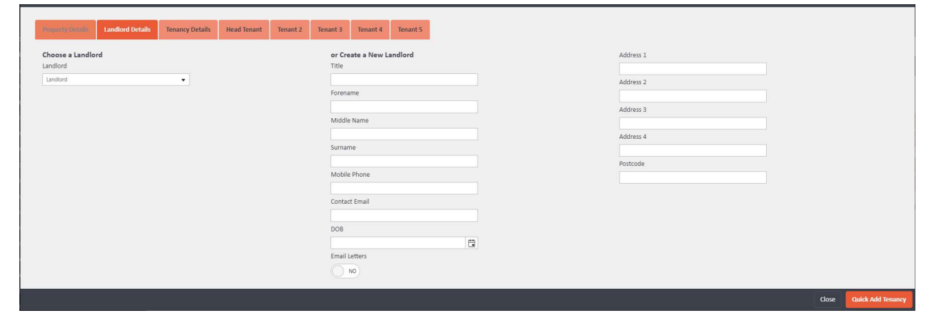Image resolution: width=932 pixels, height=324 pixels.
Task: Click the Address 1 input box
Action: (x=692, y=69)
